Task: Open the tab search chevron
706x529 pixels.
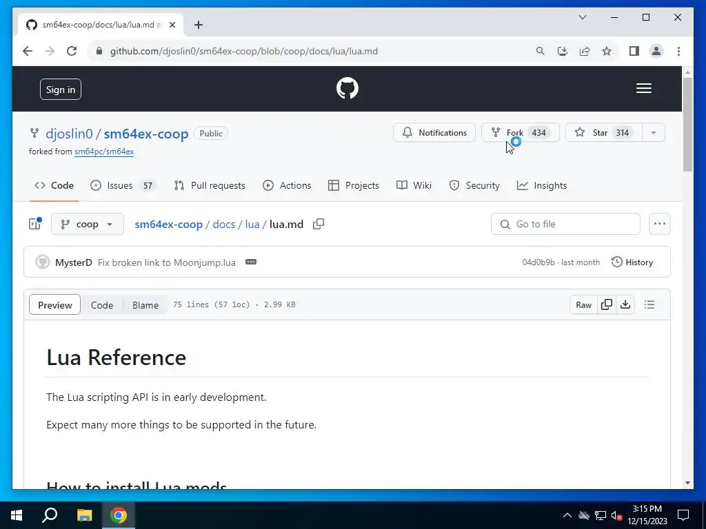Action: tap(582, 17)
